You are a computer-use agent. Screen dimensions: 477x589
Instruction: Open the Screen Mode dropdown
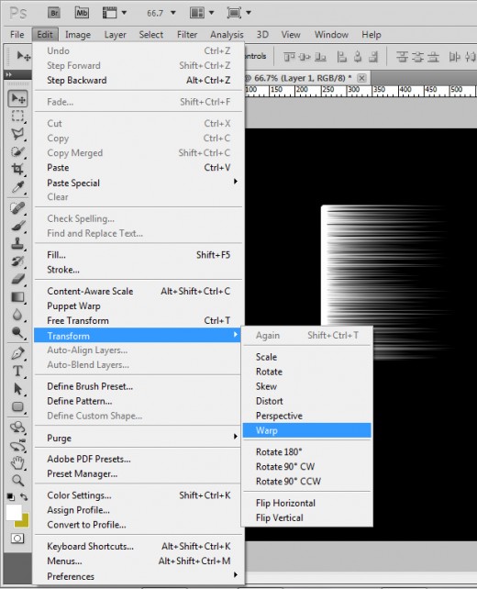pos(238,13)
